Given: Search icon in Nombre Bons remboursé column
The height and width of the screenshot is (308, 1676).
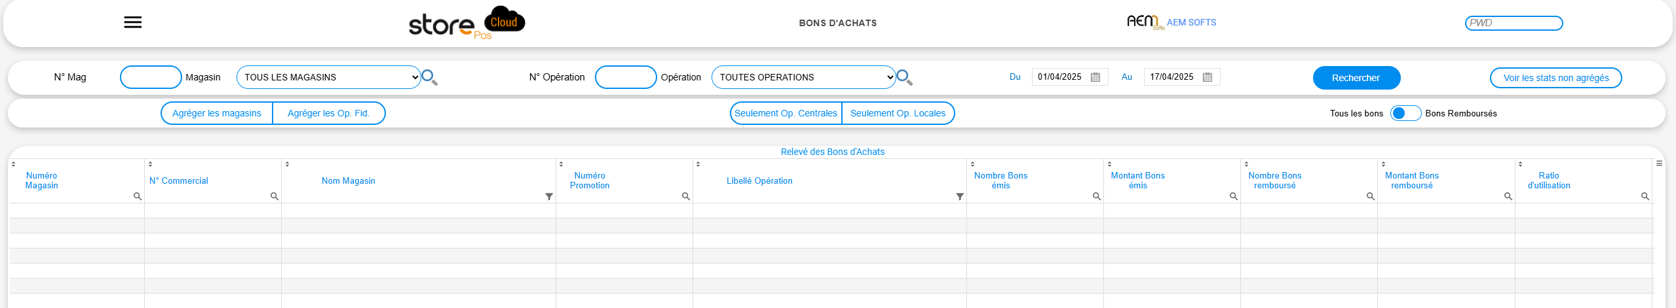Looking at the screenshot, I should coord(1371,196).
